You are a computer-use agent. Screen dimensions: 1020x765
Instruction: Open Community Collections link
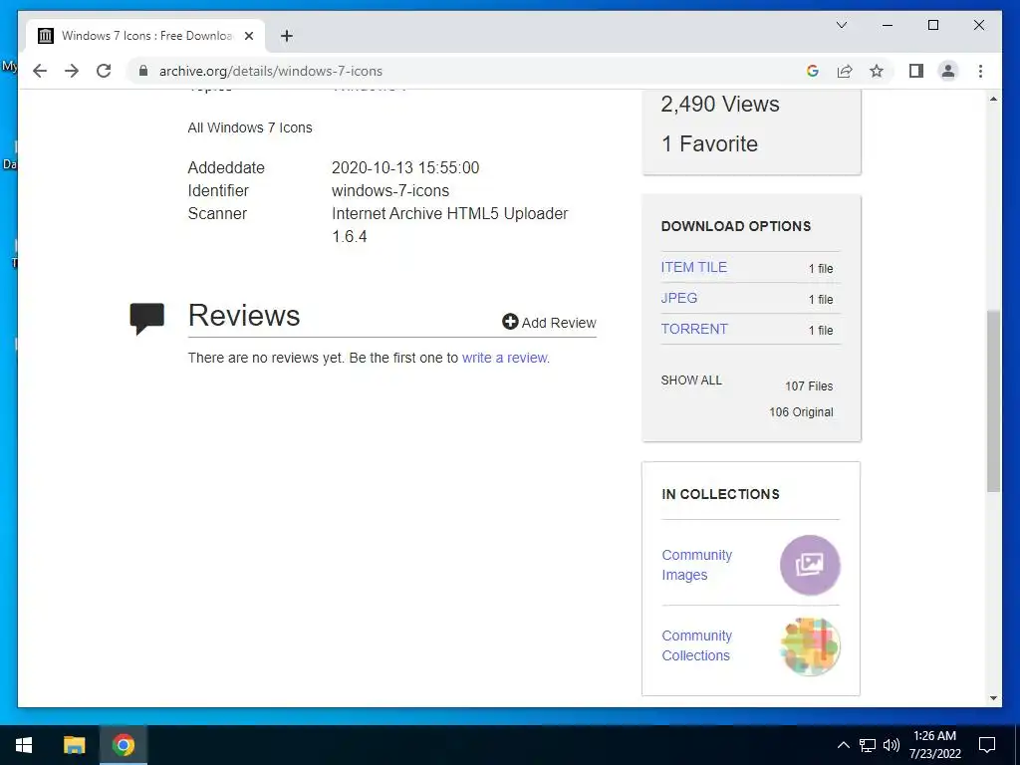(696, 645)
